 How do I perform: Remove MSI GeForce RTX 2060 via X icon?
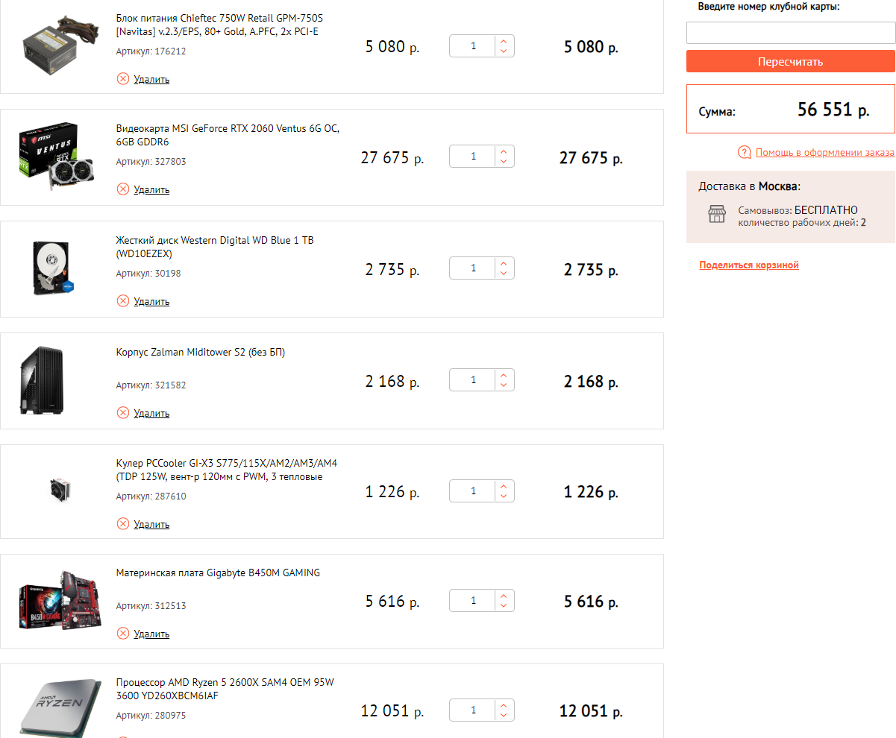[123, 189]
